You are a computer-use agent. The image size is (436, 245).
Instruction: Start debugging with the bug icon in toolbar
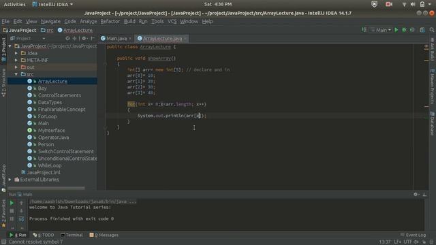click(x=404, y=30)
